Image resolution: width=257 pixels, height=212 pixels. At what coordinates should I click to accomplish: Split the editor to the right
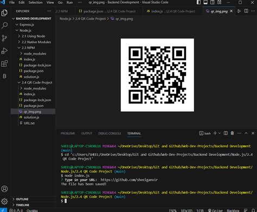pyautogui.click(x=246, y=11)
